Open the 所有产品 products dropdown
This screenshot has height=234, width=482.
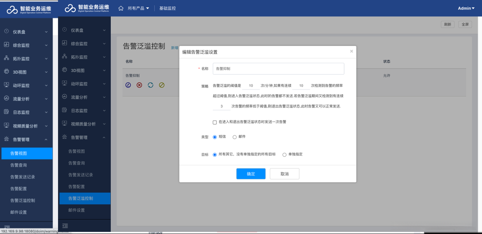(x=136, y=8)
